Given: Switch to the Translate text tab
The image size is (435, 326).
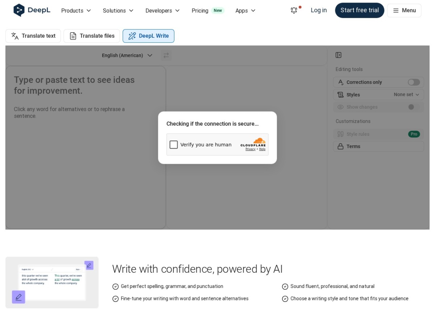Looking at the screenshot, I should point(33,36).
